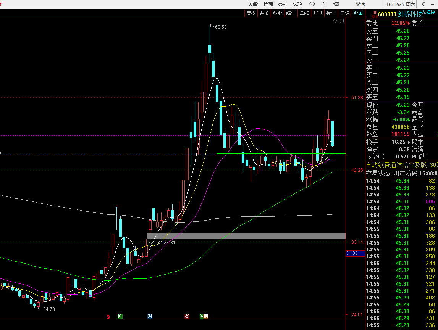Image resolution: width=438 pixels, height=330 pixels.
Task: Click stock code 603083
Action: 387,14
